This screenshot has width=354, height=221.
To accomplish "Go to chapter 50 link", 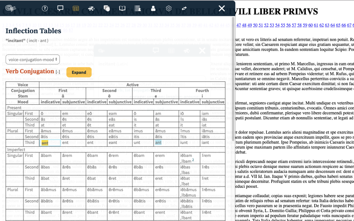I will coord(255,25).
